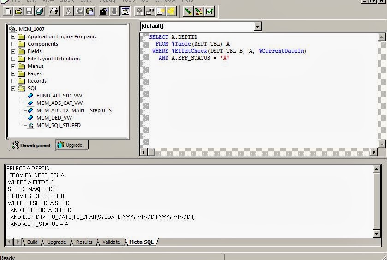Click output tabs scroll-right arrow button

tap(18, 242)
